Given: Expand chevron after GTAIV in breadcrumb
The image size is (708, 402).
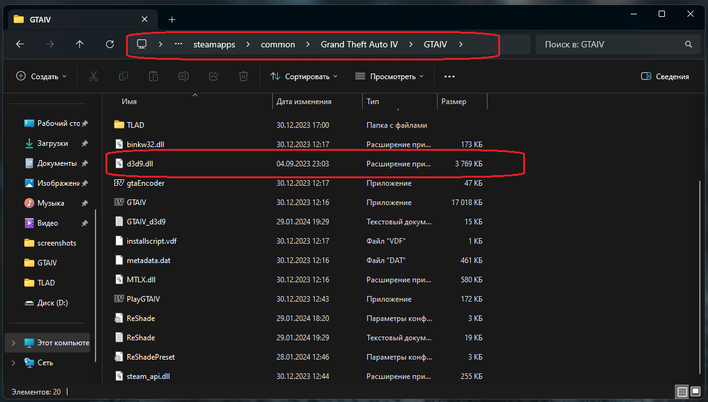Looking at the screenshot, I should tap(461, 44).
